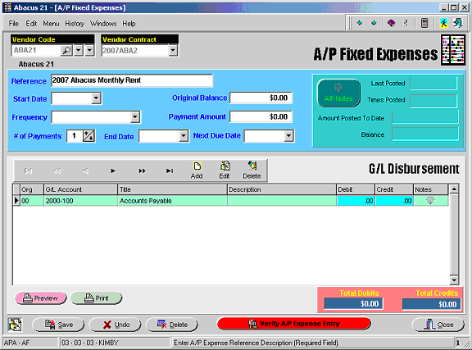472x350 pixels.
Task: Click the blue down arrow toolbar icon
Action: click(374, 23)
